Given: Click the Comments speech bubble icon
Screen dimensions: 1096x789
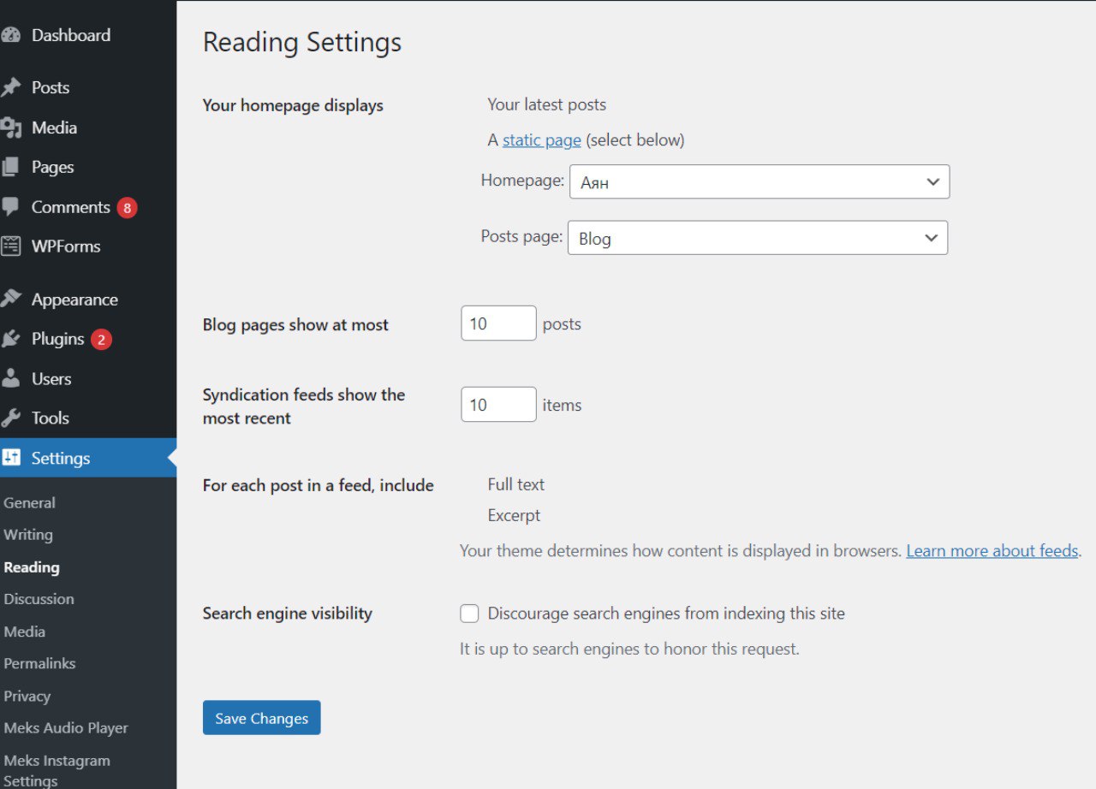Looking at the screenshot, I should coord(10,207).
